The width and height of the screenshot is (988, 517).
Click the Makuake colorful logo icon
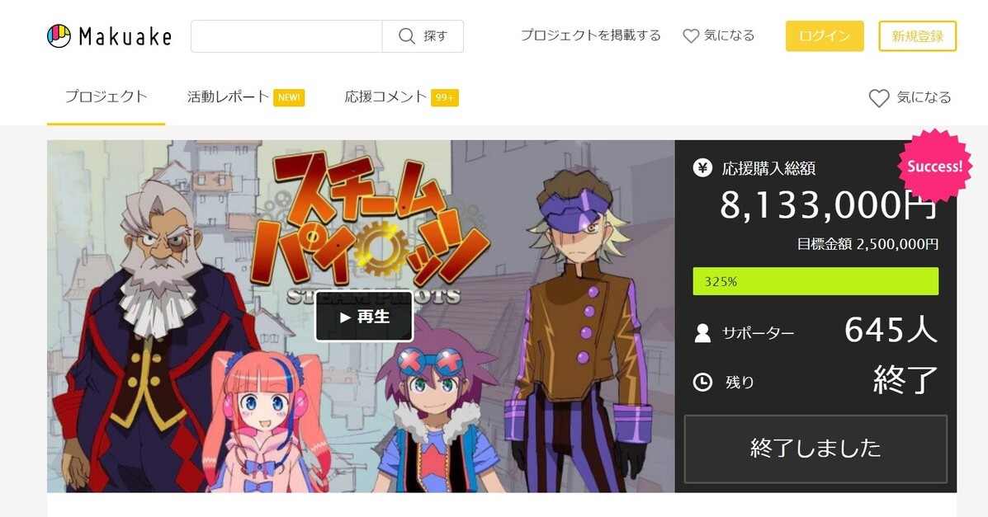click(x=59, y=36)
